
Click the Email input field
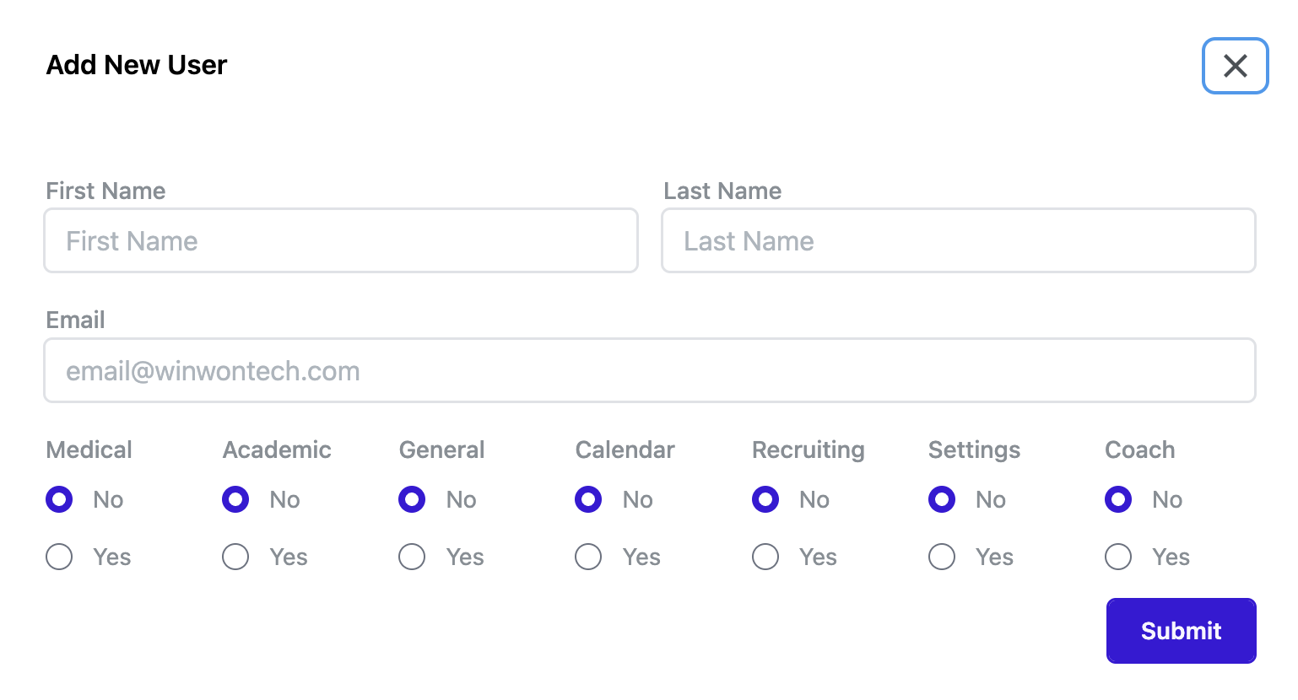[649, 371]
